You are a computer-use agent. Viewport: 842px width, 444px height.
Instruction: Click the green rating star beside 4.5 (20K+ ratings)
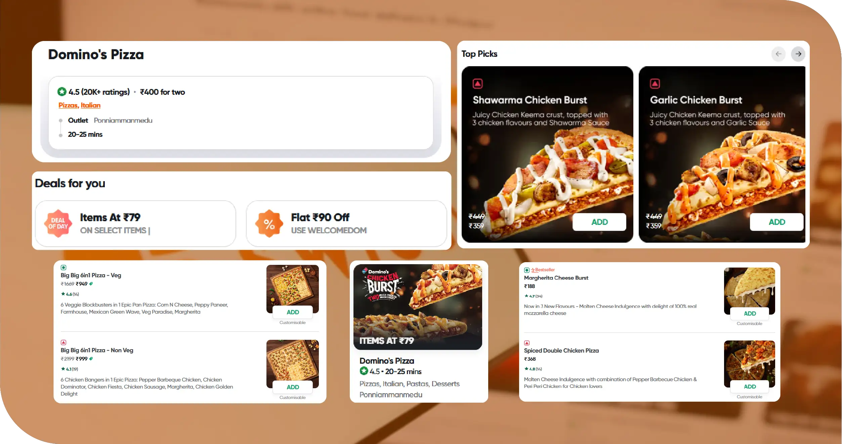(x=62, y=91)
